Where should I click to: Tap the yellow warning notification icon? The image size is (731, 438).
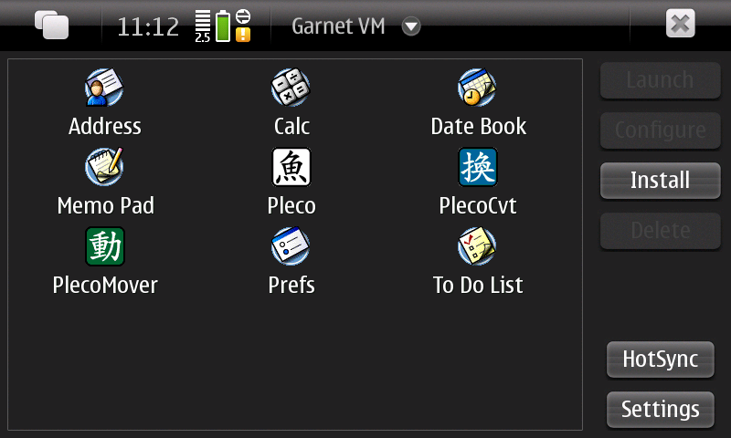(243, 35)
